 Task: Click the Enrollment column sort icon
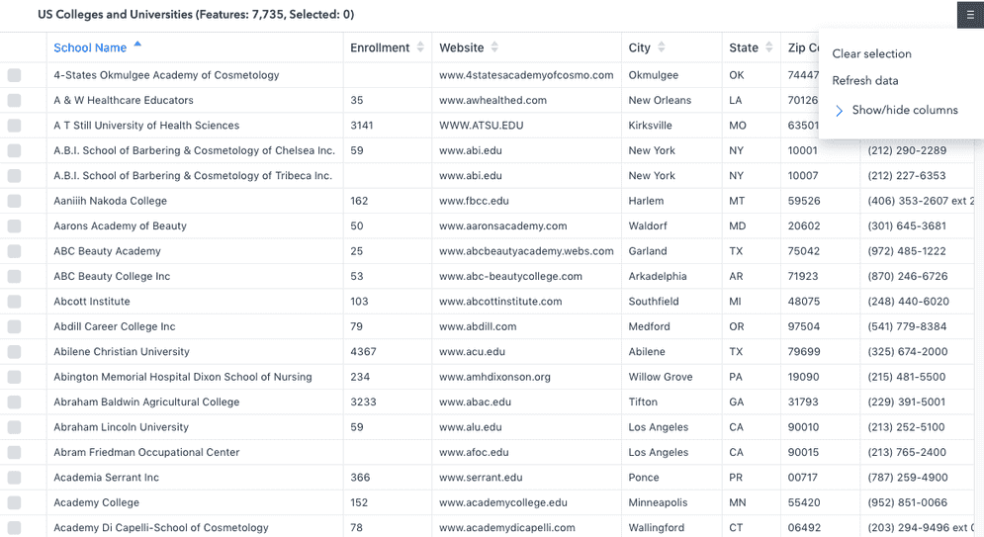click(x=420, y=47)
